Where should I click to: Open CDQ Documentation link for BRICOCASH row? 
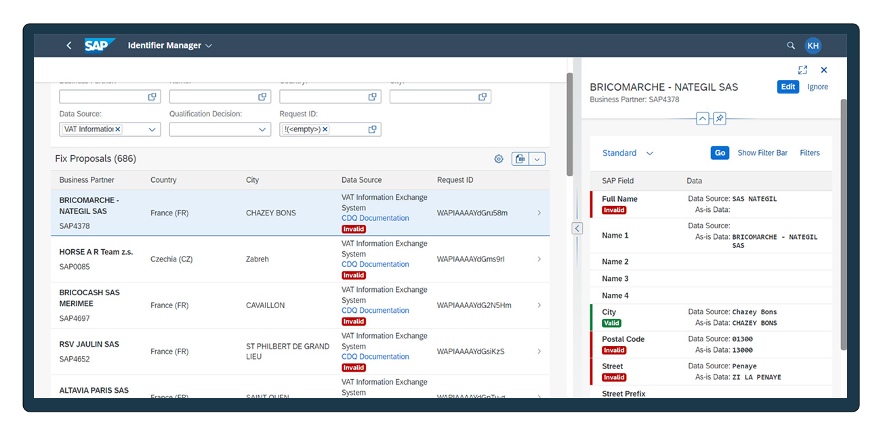tap(375, 310)
